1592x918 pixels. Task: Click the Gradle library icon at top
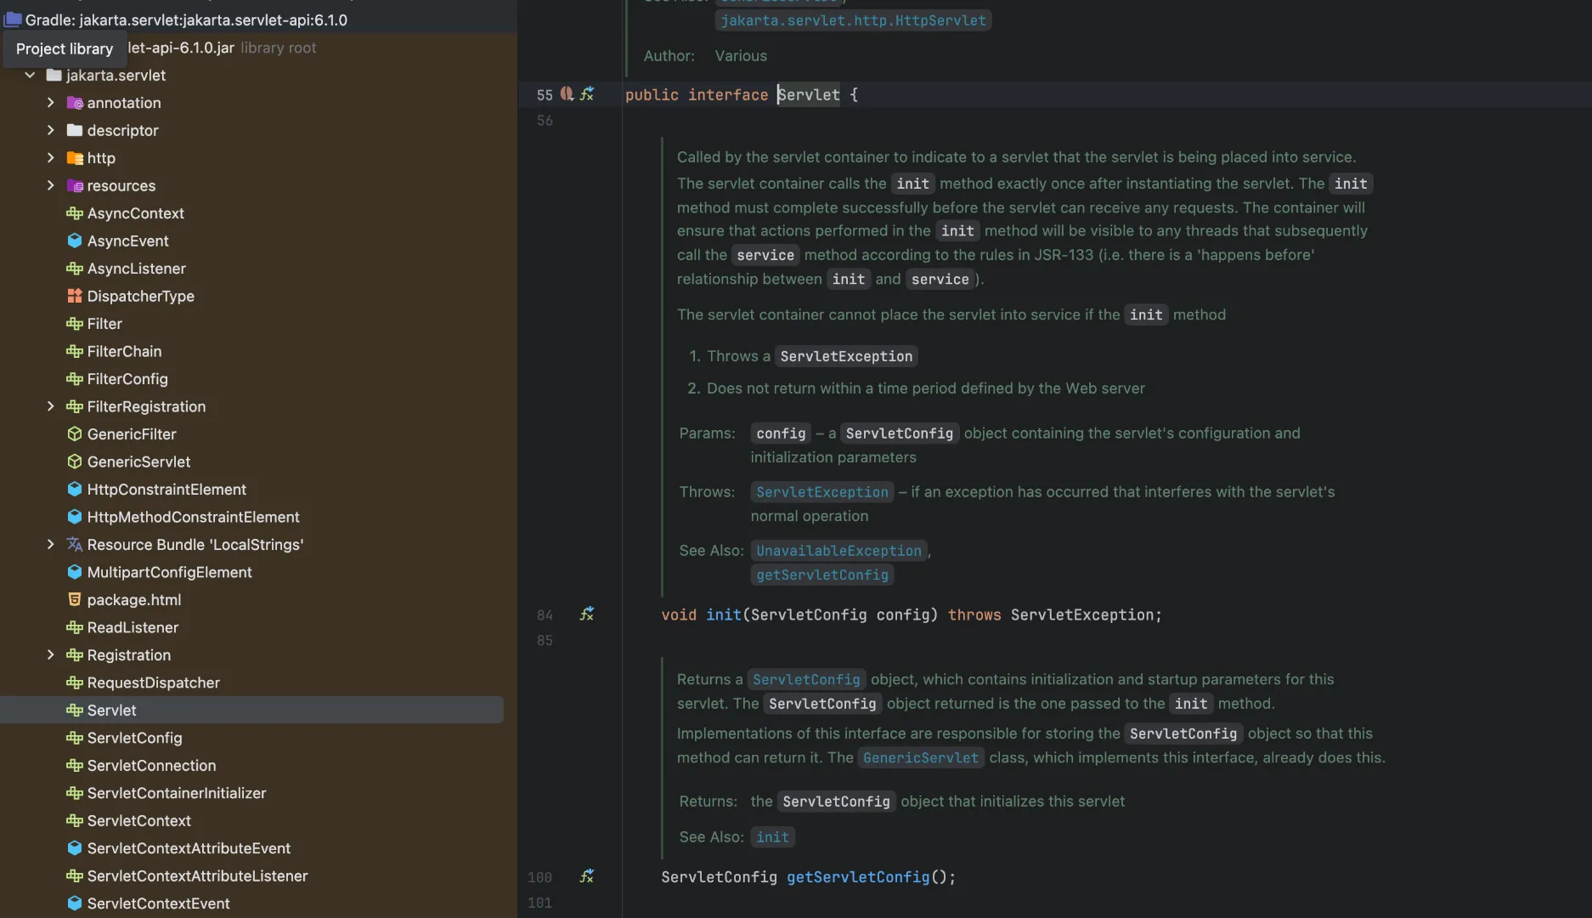click(x=13, y=20)
